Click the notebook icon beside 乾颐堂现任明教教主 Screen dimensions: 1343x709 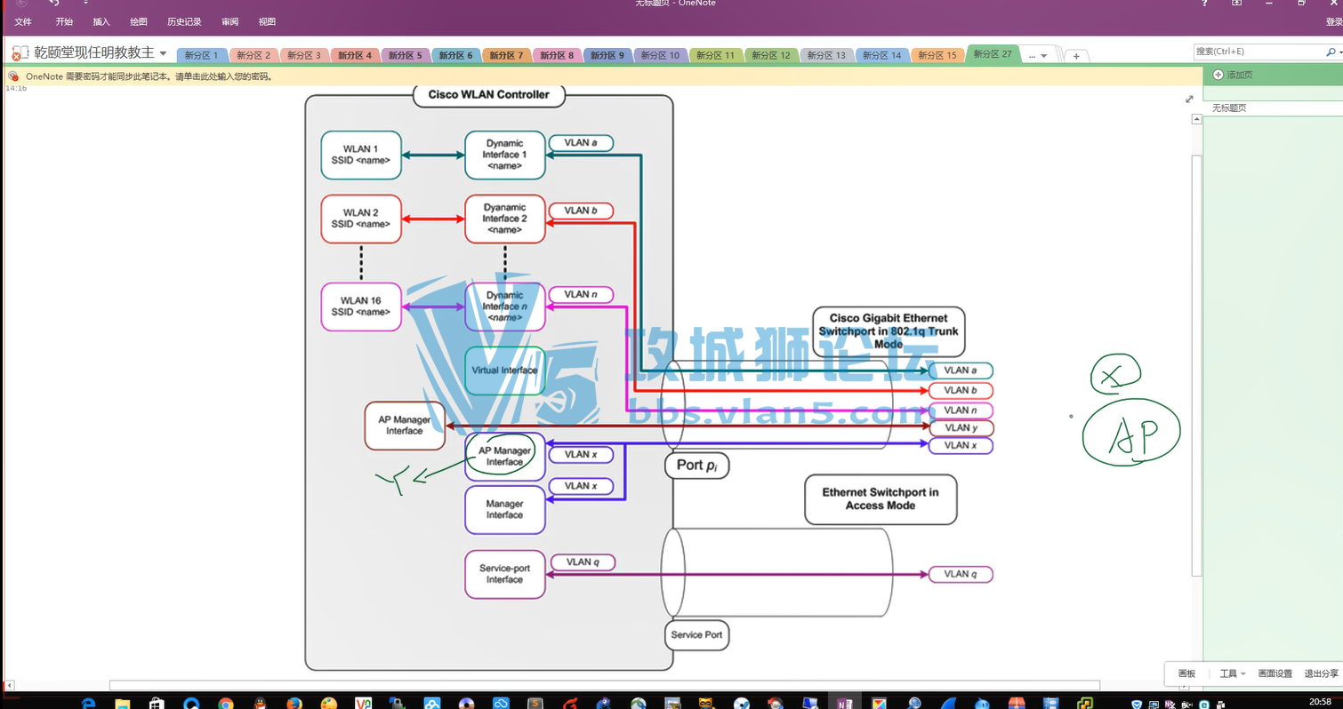(x=20, y=53)
